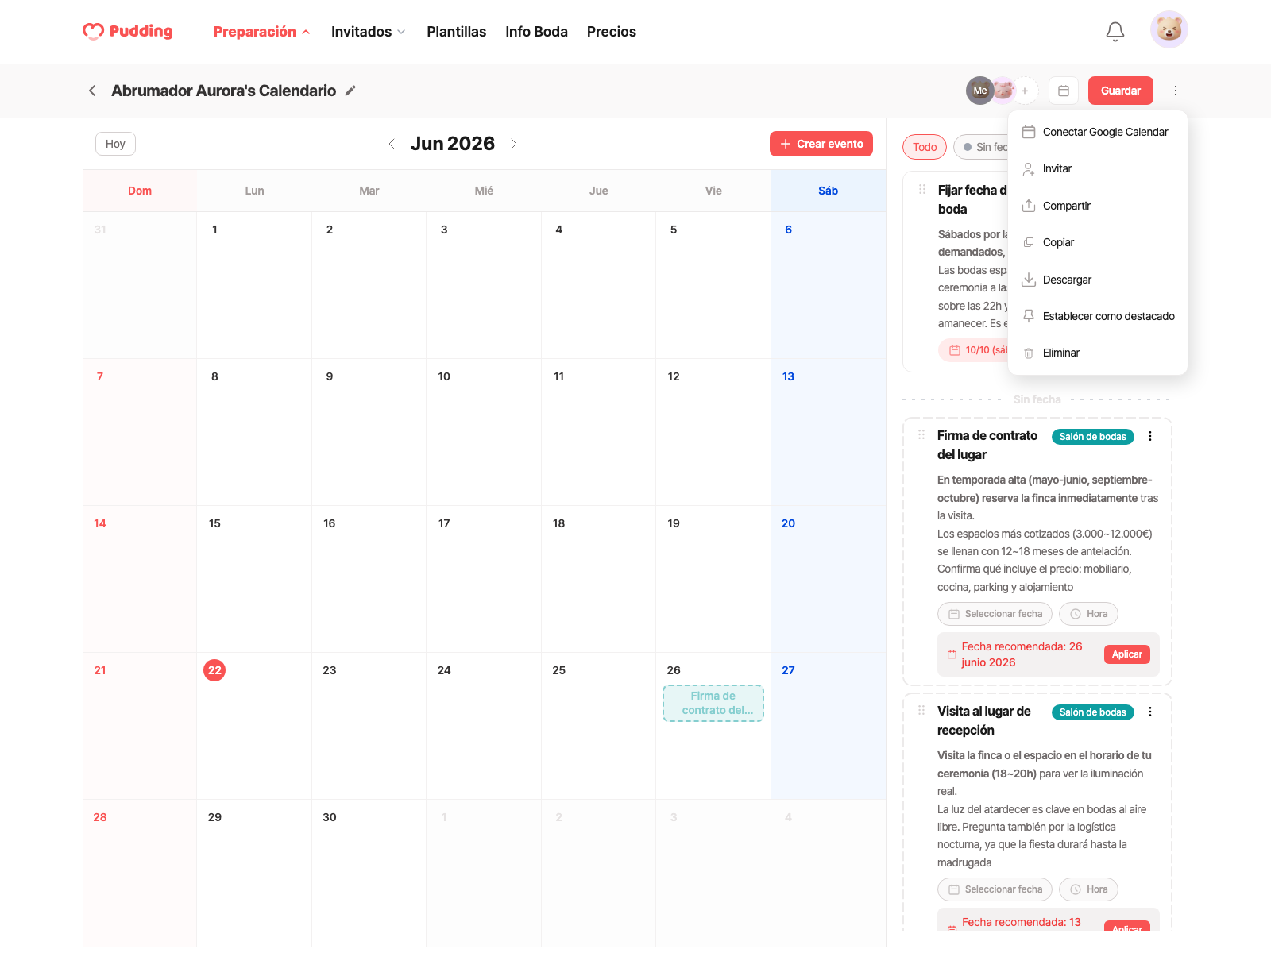This screenshot has height=953, width=1271.
Task: Select June 13 calendar cell
Action: tap(829, 432)
